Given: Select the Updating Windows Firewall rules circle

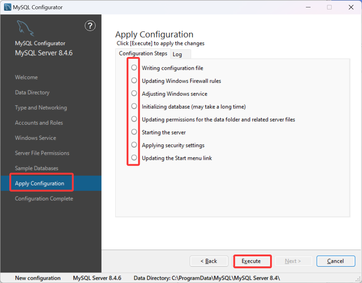Looking at the screenshot, I should 134,81.
